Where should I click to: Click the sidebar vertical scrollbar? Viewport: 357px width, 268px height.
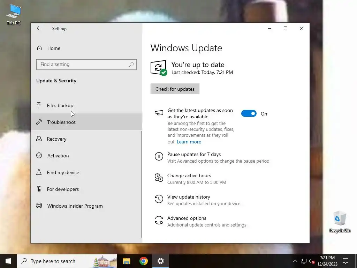pos(141,184)
